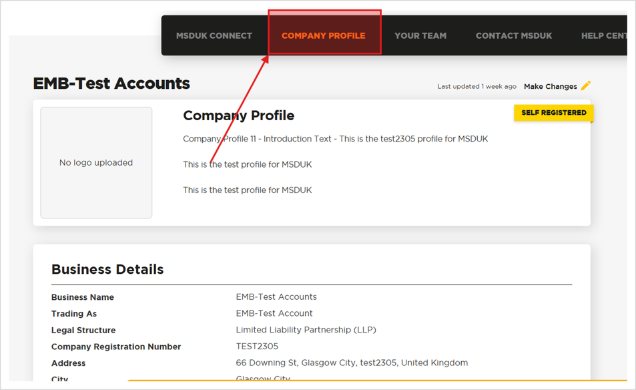Click the Limited Liability Partnership (LLP) value
Screen dimensions: 636x390
pyautogui.click(x=306, y=330)
